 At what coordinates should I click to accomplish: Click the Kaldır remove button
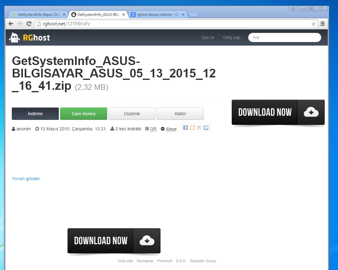click(x=180, y=114)
